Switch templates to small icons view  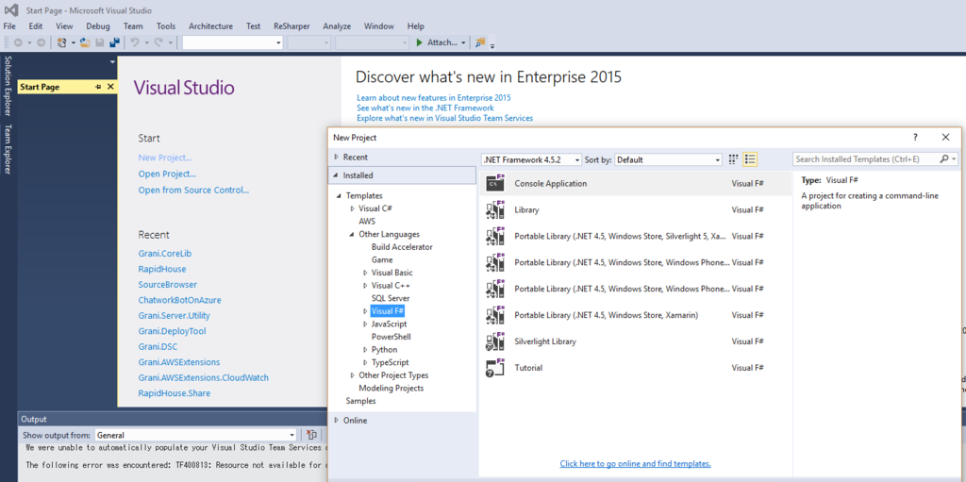pyautogui.click(x=733, y=159)
